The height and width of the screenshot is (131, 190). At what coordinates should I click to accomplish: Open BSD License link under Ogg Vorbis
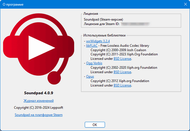[122, 72]
